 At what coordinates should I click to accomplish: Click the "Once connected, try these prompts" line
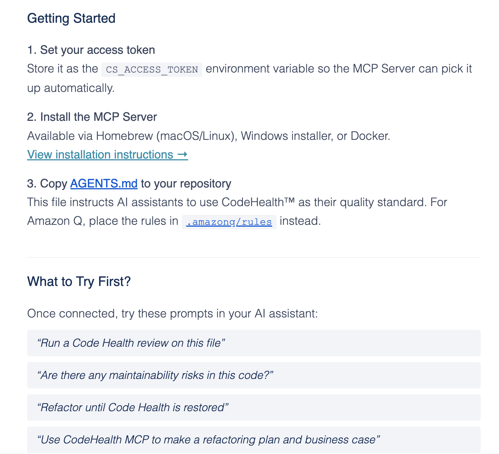point(172,314)
